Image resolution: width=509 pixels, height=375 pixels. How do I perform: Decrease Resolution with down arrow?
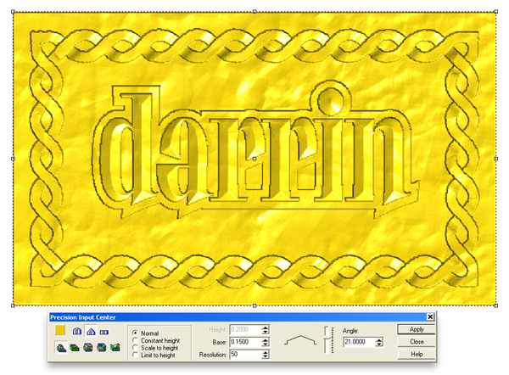tap(266, 356)
